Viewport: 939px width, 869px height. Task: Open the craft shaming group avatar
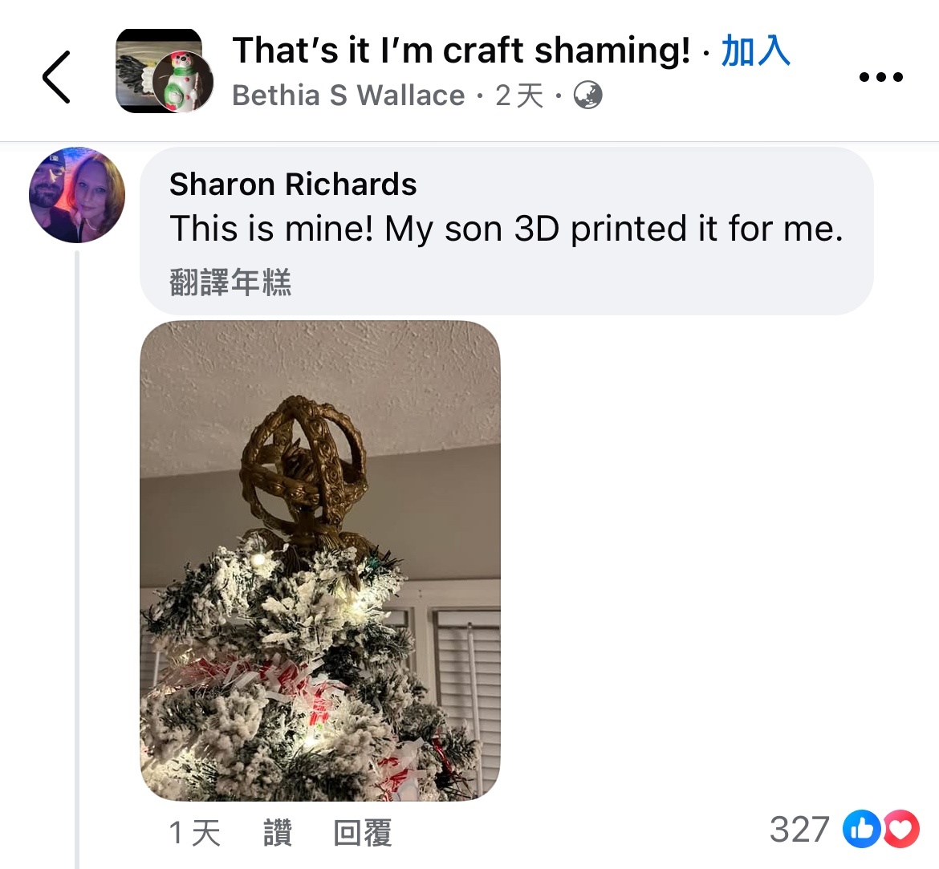point(159,71)
